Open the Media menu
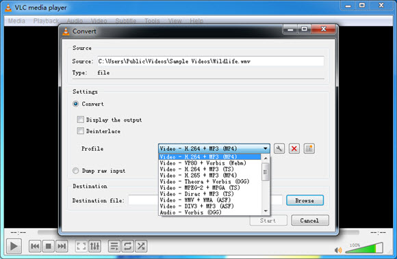Screen dimensions: 397x259 [16, 21]
